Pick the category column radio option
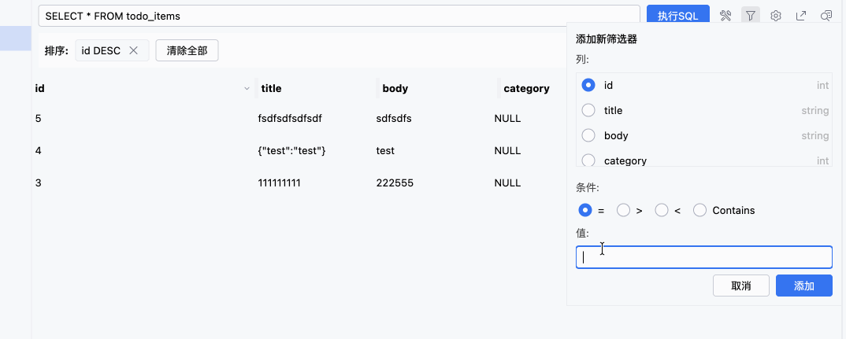846x339 pixels. [588, 160]
